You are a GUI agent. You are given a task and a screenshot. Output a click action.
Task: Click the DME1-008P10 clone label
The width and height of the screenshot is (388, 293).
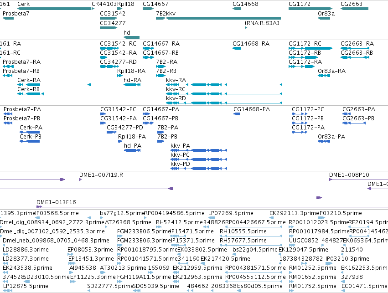point(349,175)
